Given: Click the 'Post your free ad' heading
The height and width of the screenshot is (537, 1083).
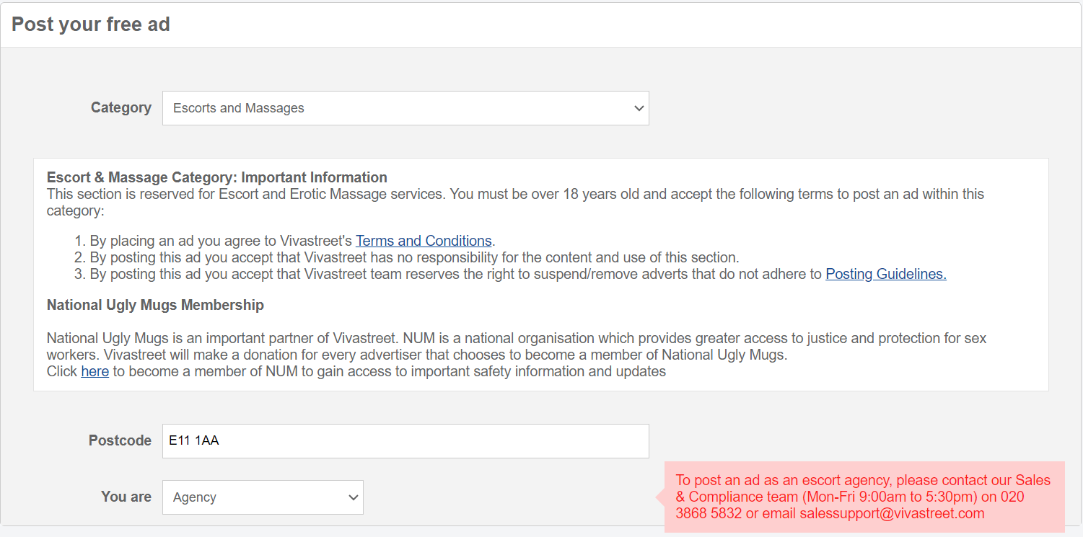Looking at the screenshot, I should pyautogui.click(x=91, y=25).
